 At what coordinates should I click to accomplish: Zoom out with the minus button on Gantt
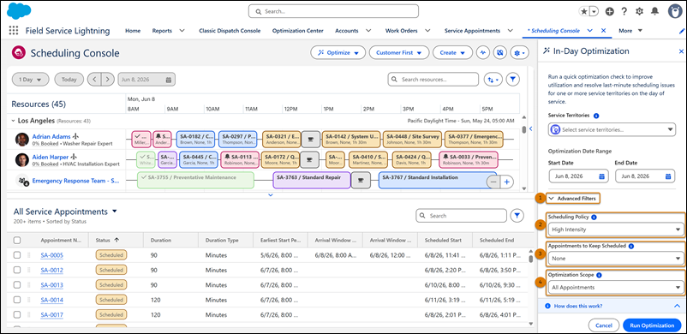click(493, 182)
